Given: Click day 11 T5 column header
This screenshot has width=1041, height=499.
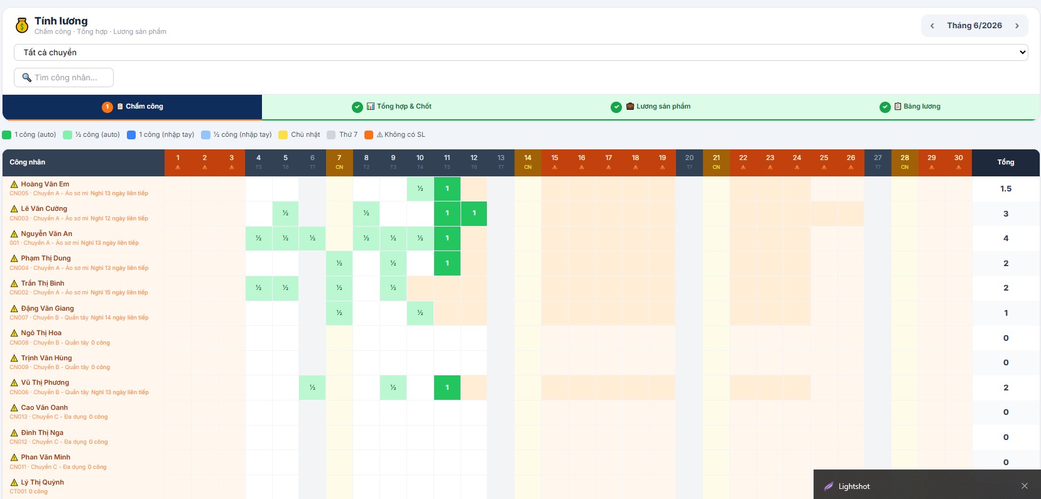Looking at the screenshot, I should click(447, 163).
